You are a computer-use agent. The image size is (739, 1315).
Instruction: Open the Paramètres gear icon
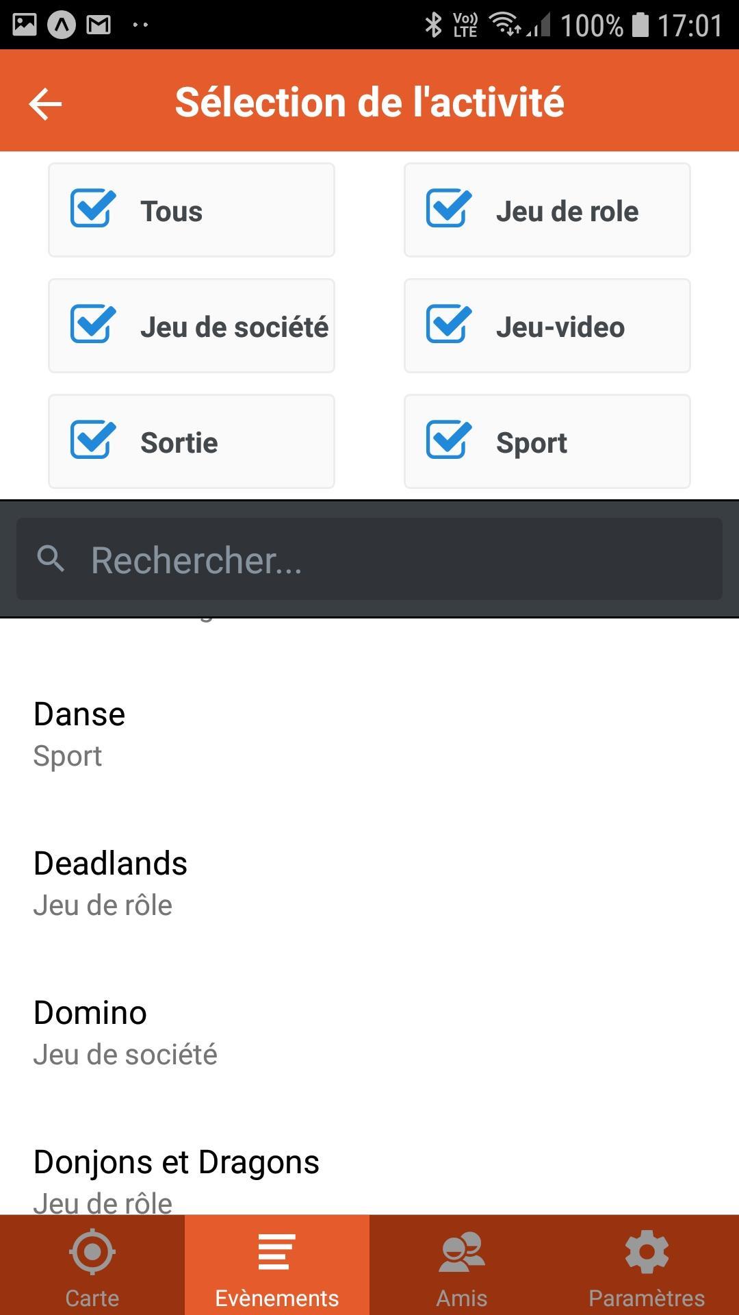[647, 1252]
